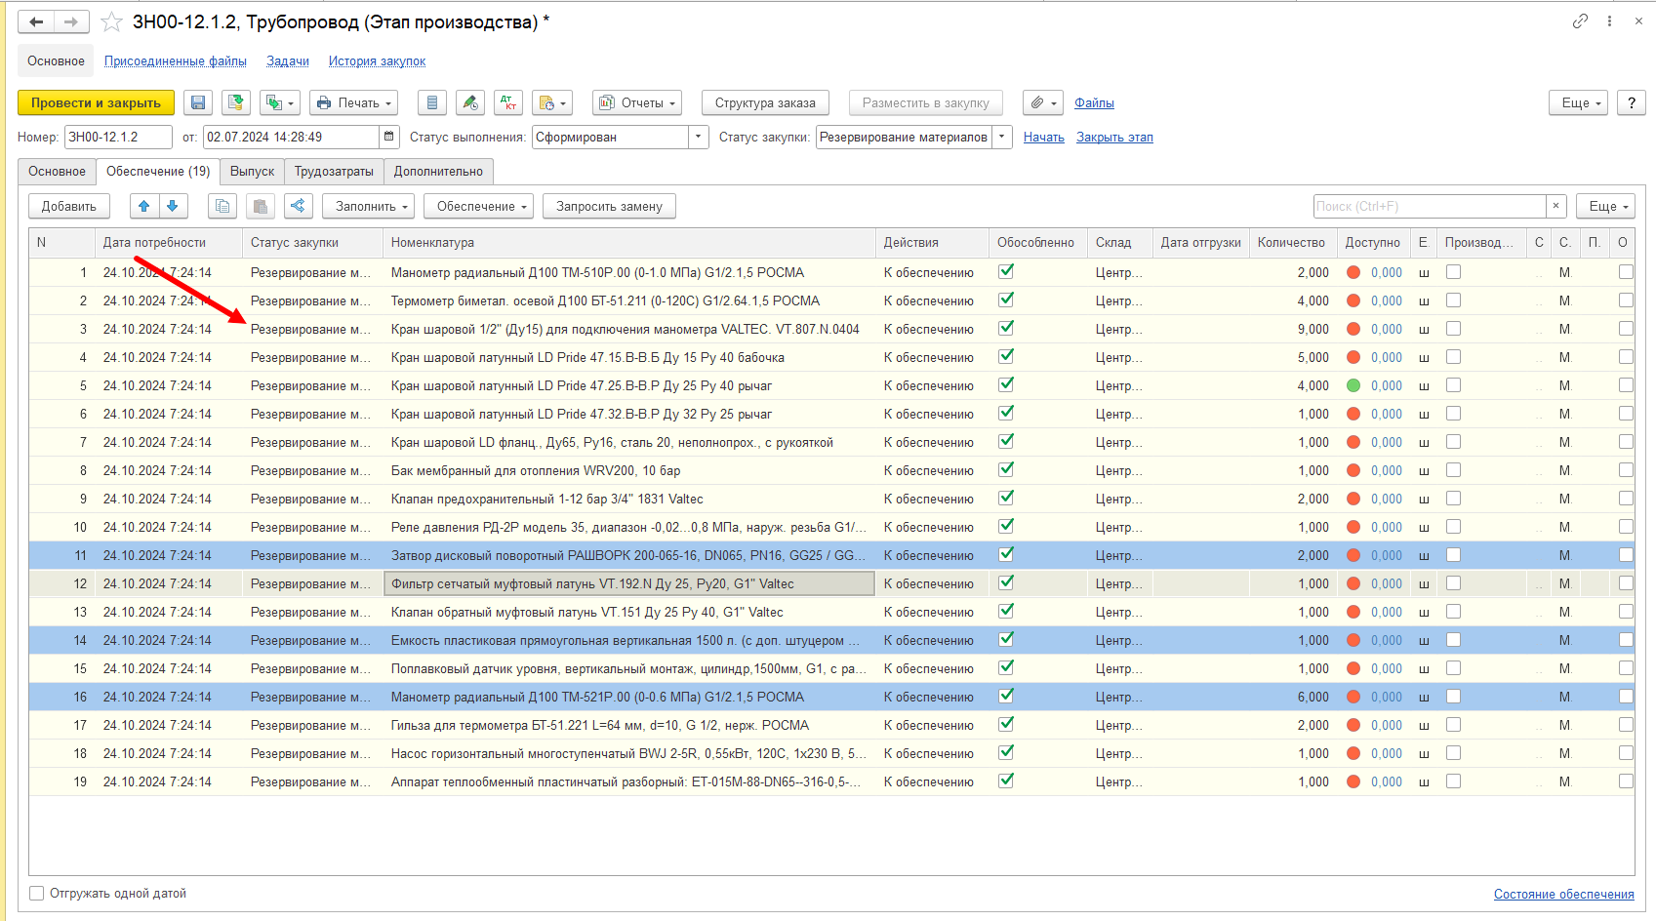Switch to the Выпуск tab
The width and height of the screenshot is (1656, 921).
point(252,171)
